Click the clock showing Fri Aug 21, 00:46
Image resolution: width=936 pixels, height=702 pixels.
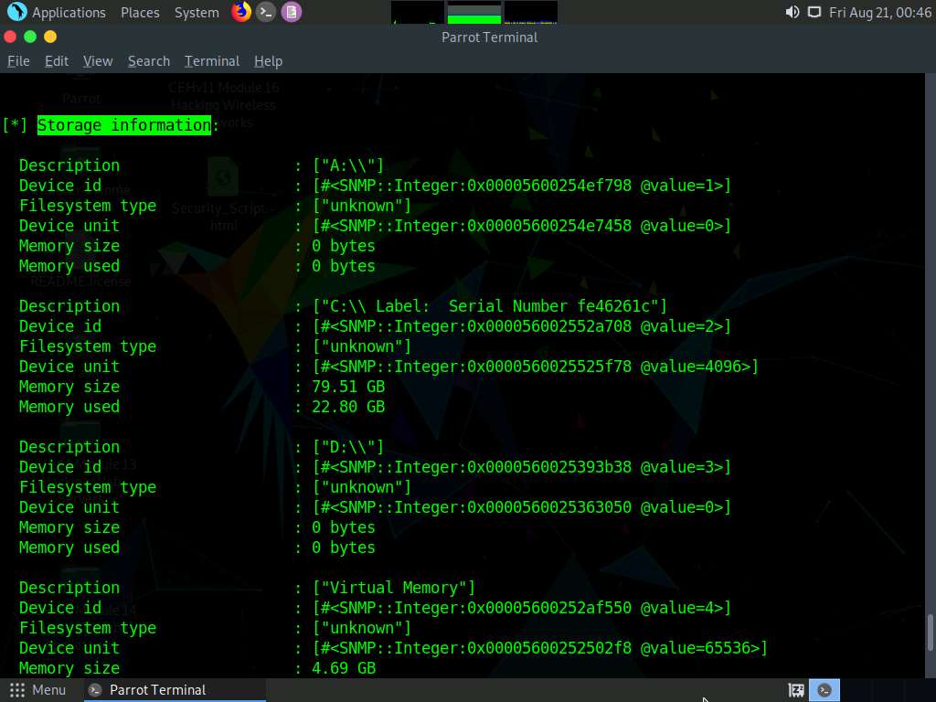(x=880, y=12)
